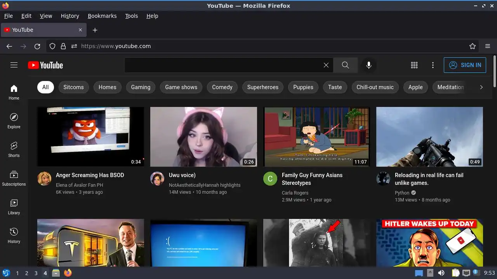Open Subscriptions in the sidebar
This screenshot has width=497, height=279.
click(x=14, y=178)
